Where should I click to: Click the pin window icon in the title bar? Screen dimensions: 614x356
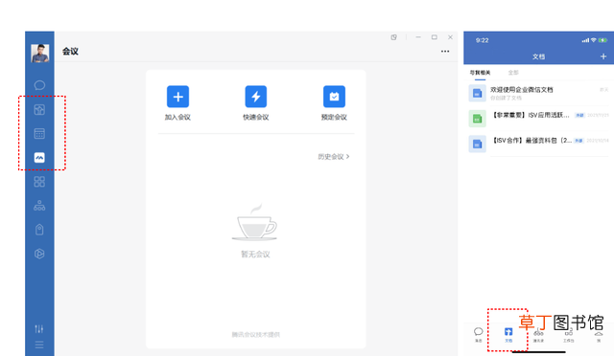[393, 37]
